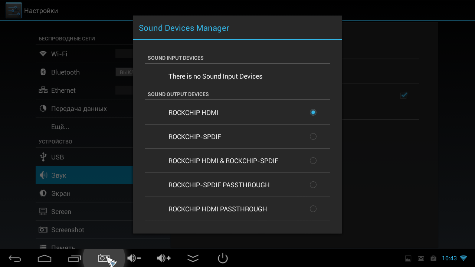This screenshot has height=267, width=475.
Task: Click the brightness icon beside Экран
Action: 43,193
